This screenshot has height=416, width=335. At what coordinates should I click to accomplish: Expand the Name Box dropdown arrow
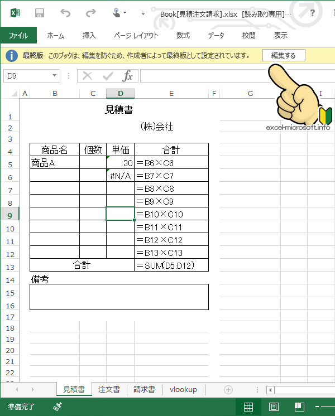55,76
